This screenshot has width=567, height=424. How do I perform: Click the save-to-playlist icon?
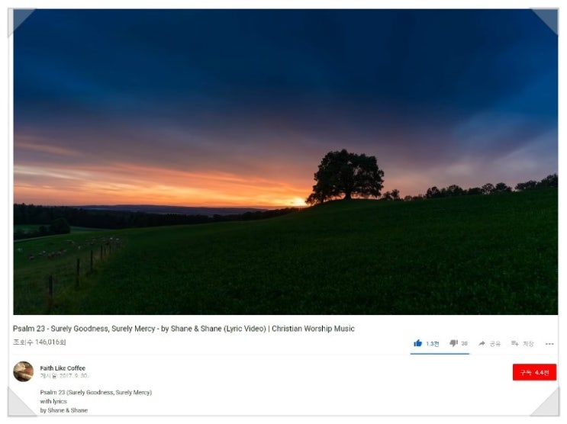pos(515,343)
